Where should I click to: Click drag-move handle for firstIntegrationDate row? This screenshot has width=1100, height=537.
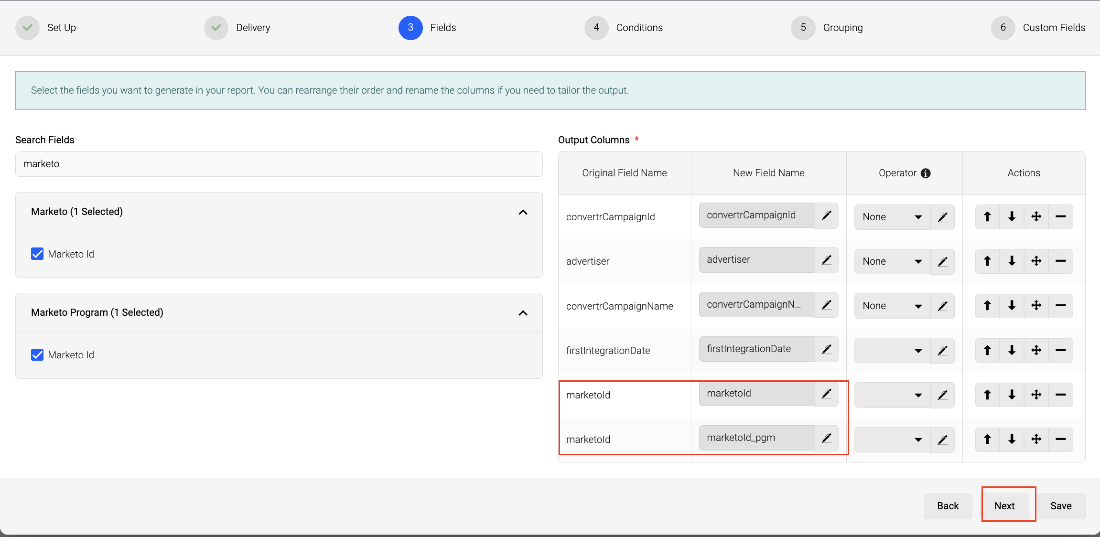coord(1036,351)
